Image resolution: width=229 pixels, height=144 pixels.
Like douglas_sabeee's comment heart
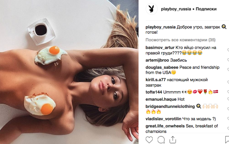(x=228, y=70)
